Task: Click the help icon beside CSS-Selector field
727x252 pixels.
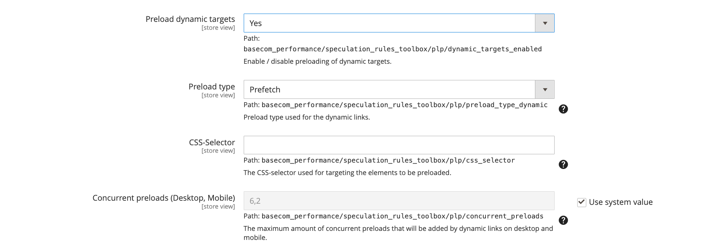Action: click(563, 164)
